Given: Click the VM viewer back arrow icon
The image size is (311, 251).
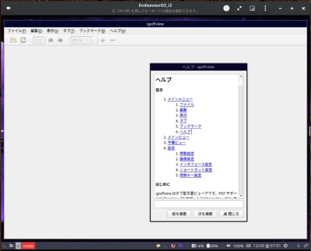Looking at the screenshot, I should 8,8.
